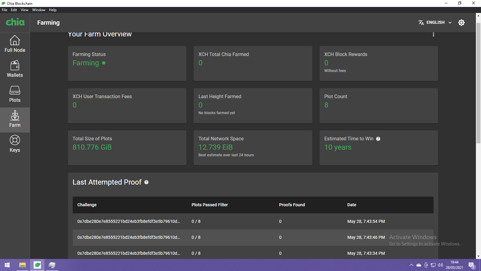The width and height of the screenshot is (481, 271).
Task: Click the Plots Passed Filter column header
Action: [x=210, y=205]
